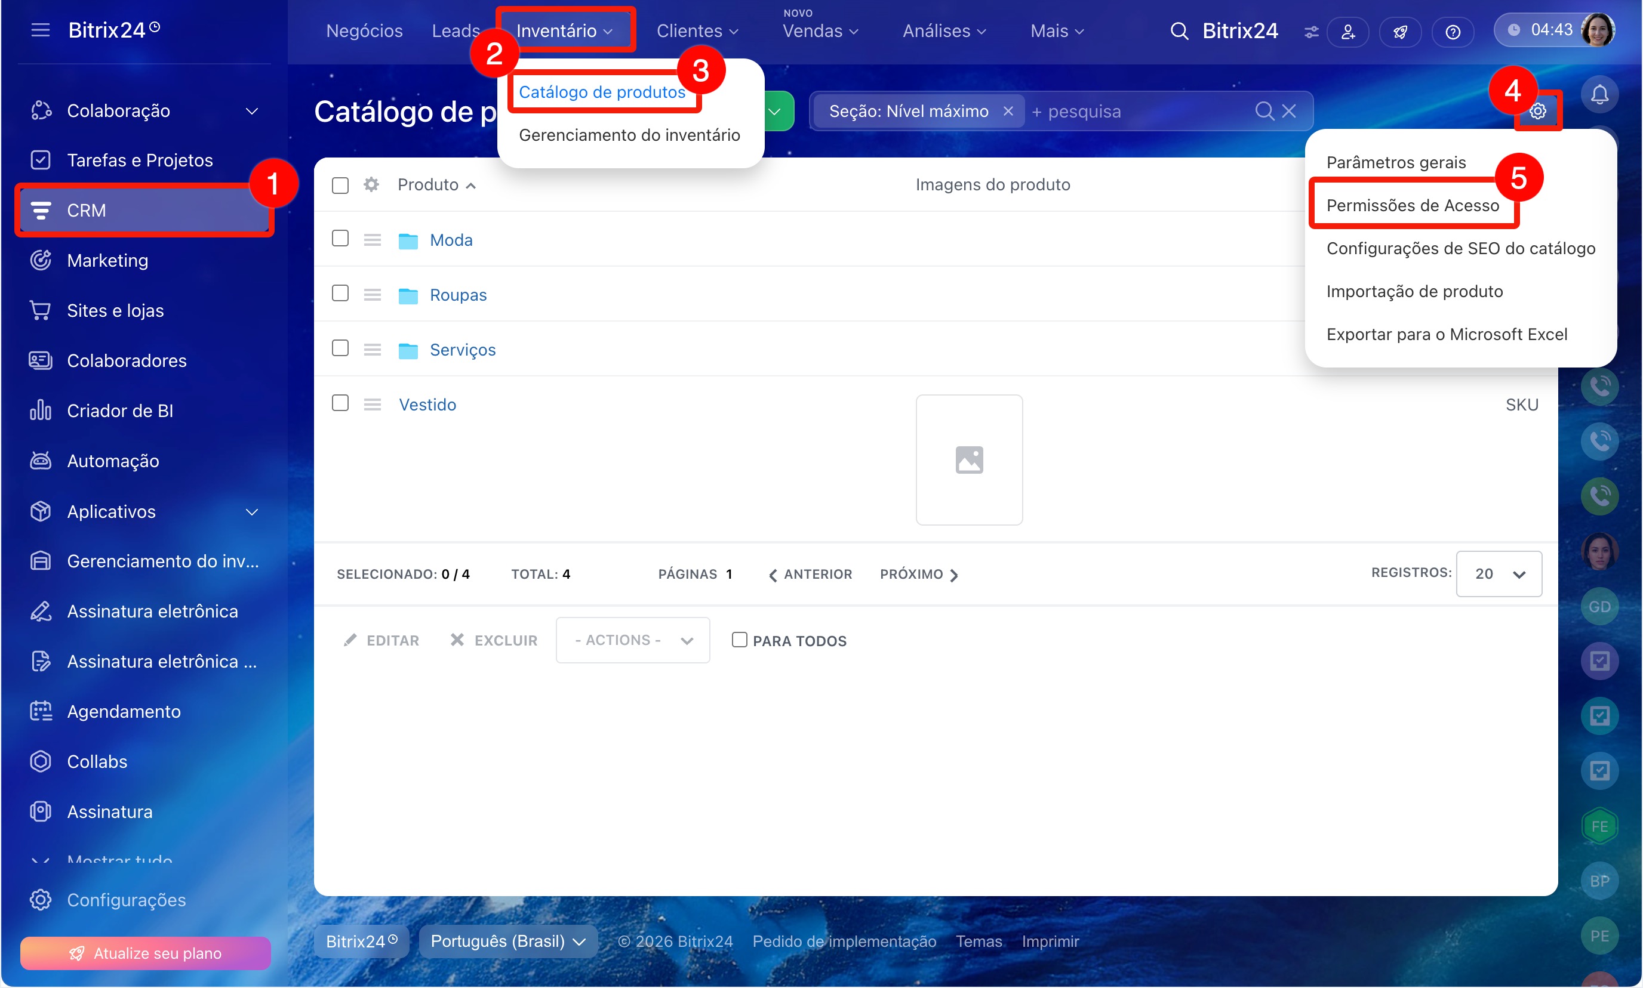Tick the Vestido product checkbox
The width and height of the screenshot is (1643, 988).
pos(340,403)
